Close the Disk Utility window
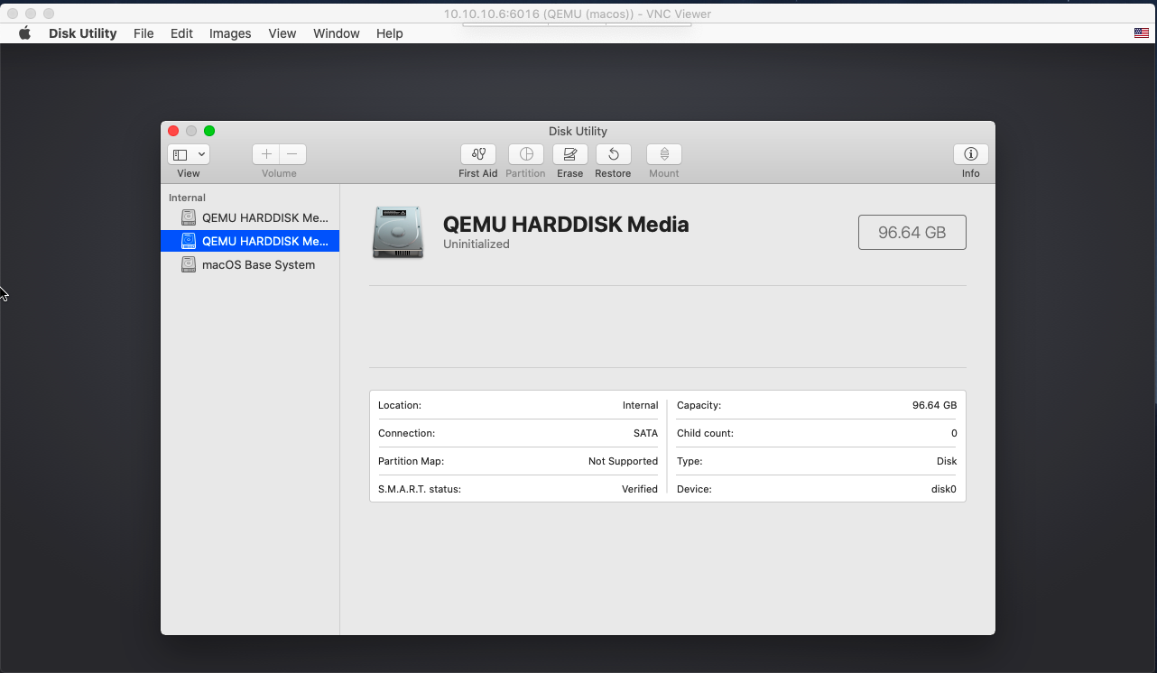Image resolution: width=1157 pixels, height=673 pixels. point(173,131)
